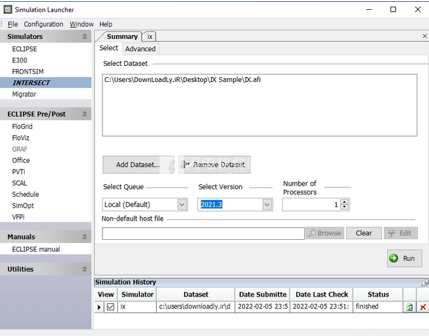The width and height of the screenshot is (429, 336).
Task: Select FRONTSIM simulator
Action: (28, 72)
